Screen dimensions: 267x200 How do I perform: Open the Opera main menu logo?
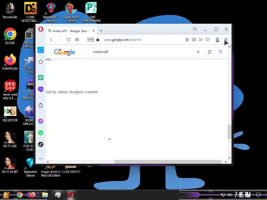click(x=40, y=29)
